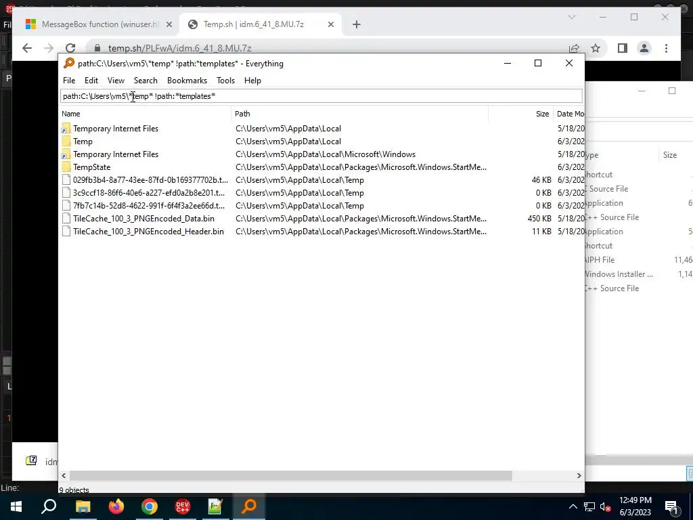Open Firefox from taskbar

[x=116, y=506]
